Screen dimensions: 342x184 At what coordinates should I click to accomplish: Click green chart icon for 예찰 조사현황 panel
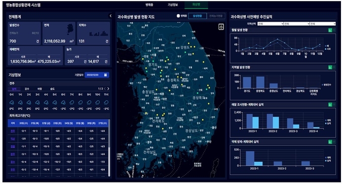point(330,105)
